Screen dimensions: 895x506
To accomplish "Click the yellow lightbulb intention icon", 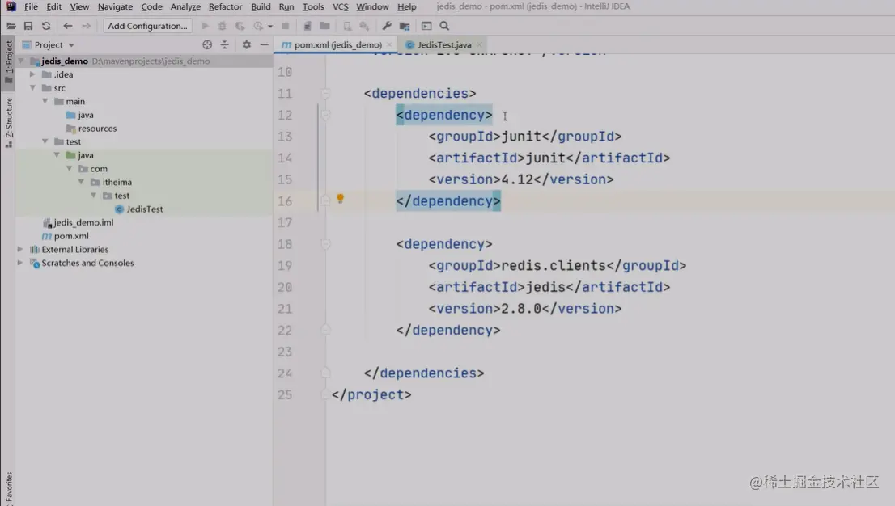I will [340, 199].
